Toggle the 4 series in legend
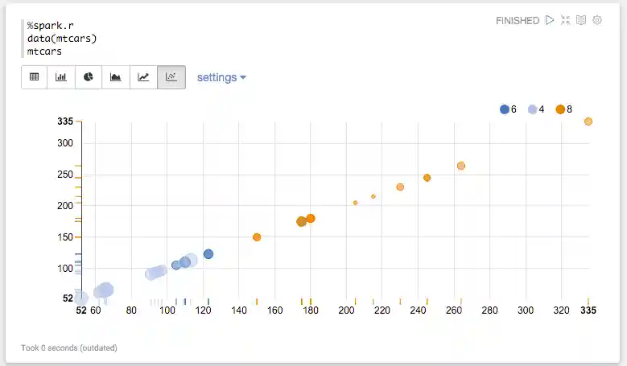 (x=536, y=109)
